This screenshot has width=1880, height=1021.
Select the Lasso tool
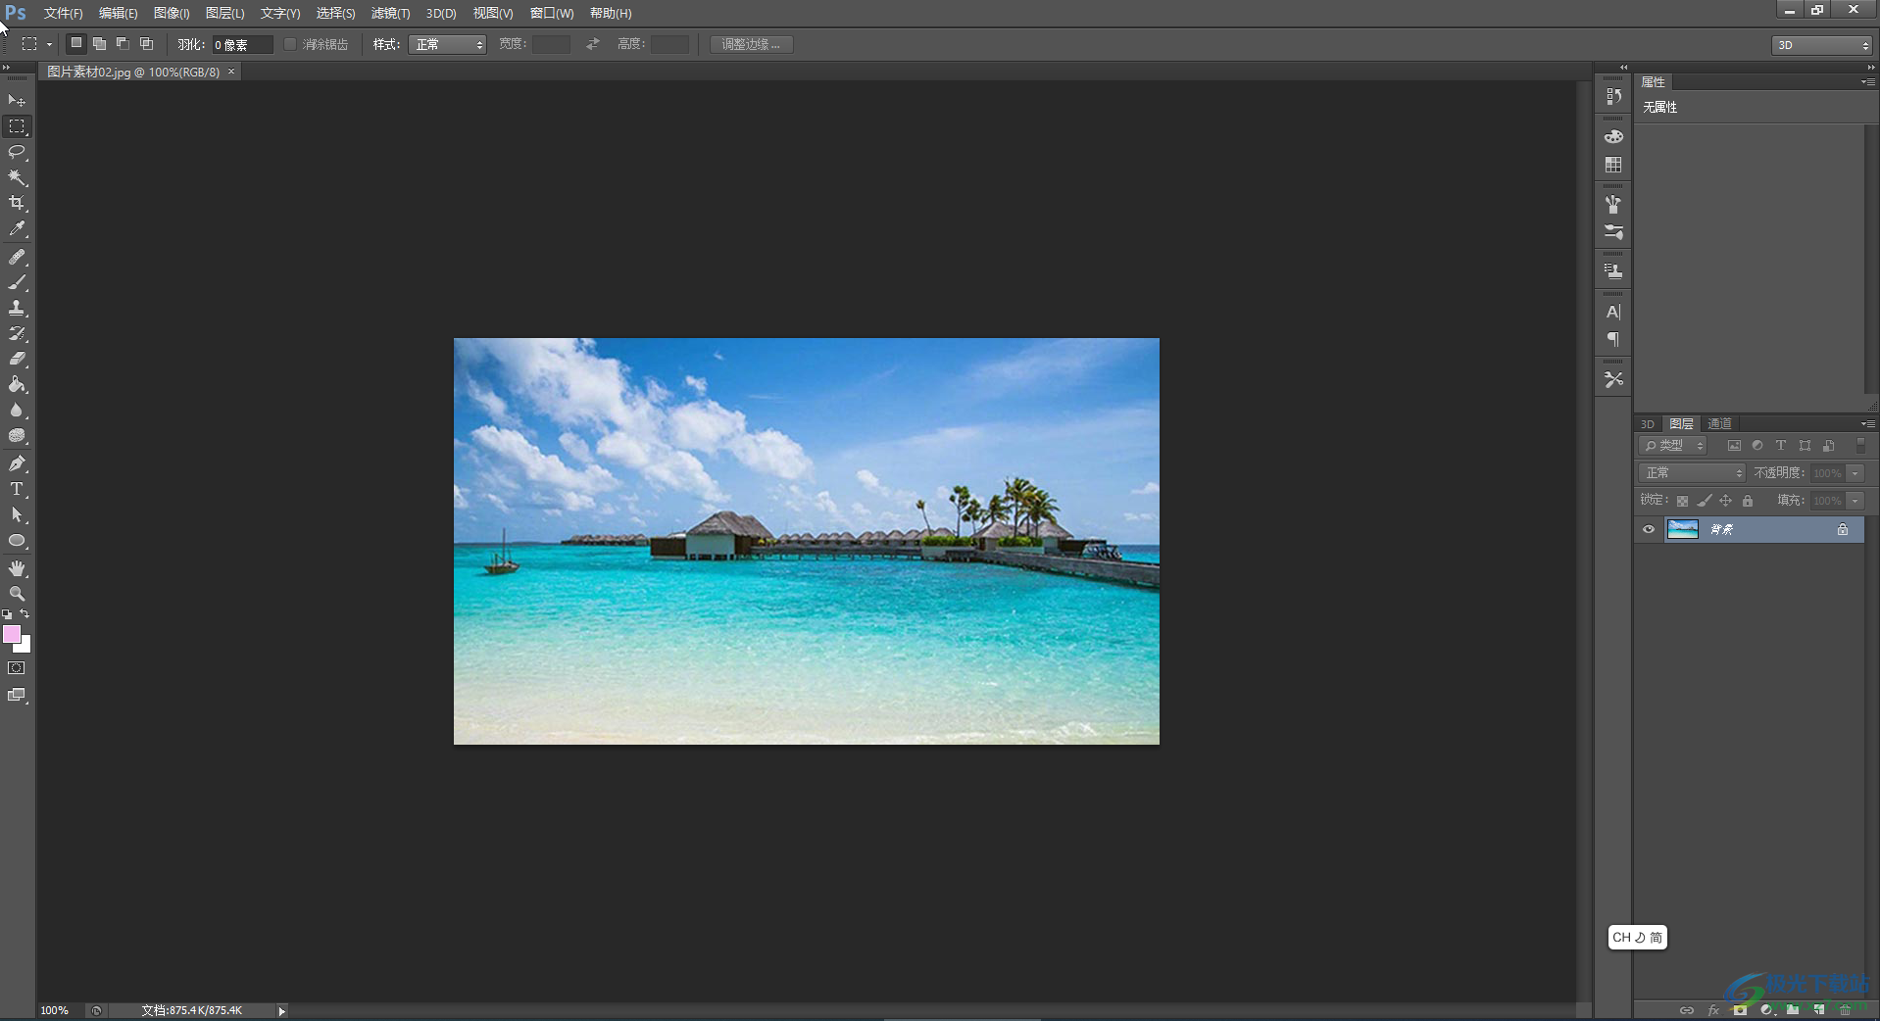coord(17,152)
